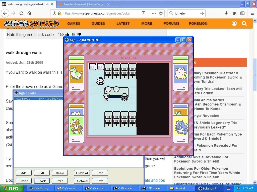This screenshot has height=192, width=257.
Task: Switch to the Iometer download tab
Action: (x=84, y=4)
